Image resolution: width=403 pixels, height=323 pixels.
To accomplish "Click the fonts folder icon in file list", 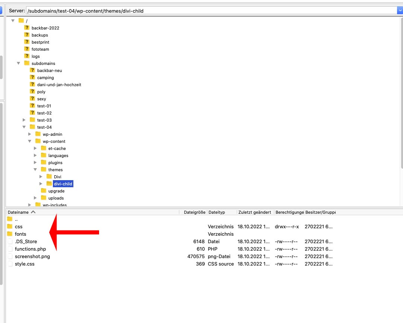I will (x=10, y=234).
